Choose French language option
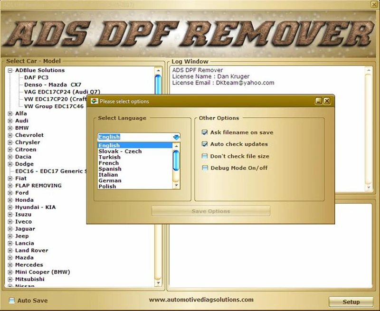Viewport: 380px width, 311px height. pos(135,163)
